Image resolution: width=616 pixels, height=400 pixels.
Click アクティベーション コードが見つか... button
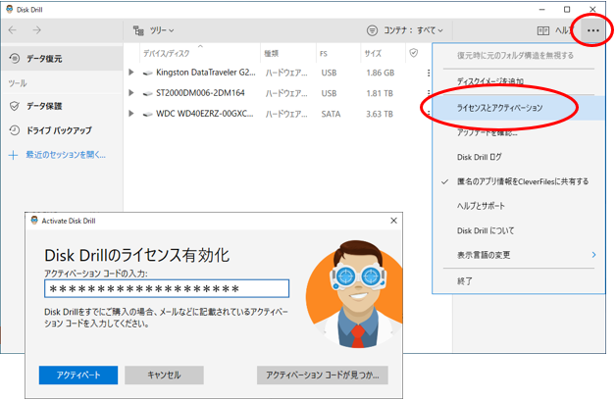pos(323,375)
